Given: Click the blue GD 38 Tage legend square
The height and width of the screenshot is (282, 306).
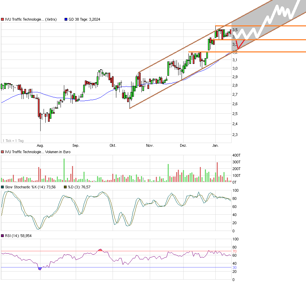Looking at the screenshot, I should 66,19.
